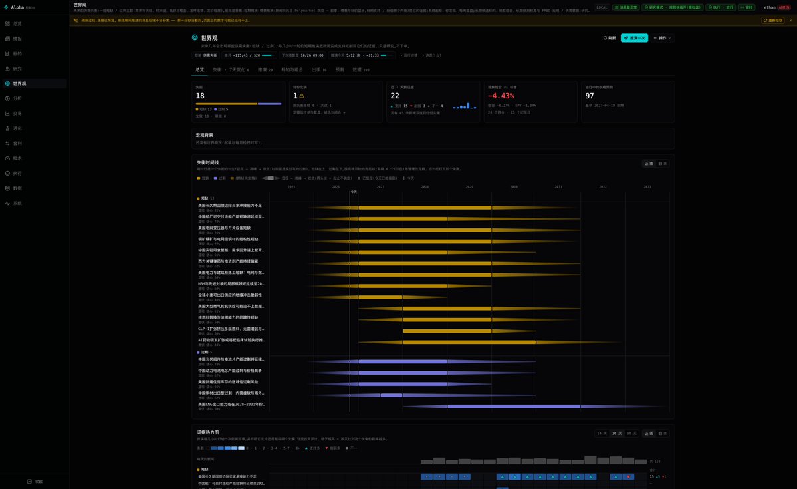Set 证据热力图 range to 14 天
The height and width of the screenshot is (489, 797).
602,434
